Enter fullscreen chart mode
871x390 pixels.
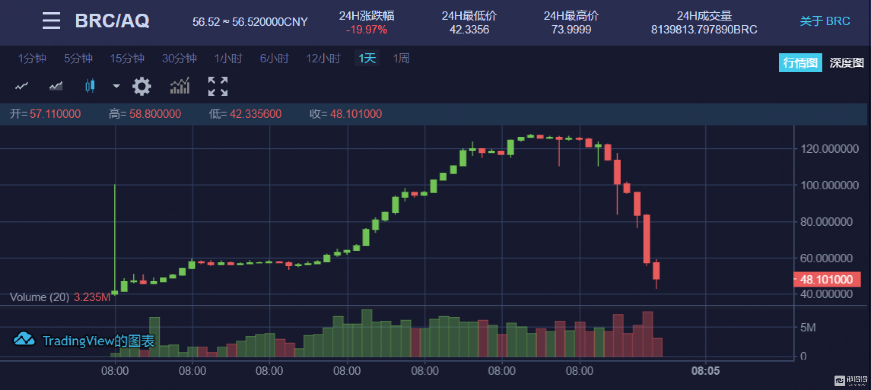218,86
